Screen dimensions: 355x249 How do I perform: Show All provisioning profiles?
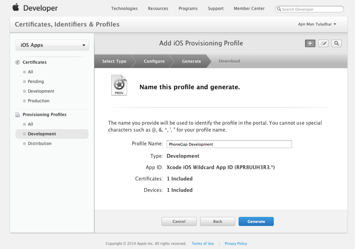[31, 124]
